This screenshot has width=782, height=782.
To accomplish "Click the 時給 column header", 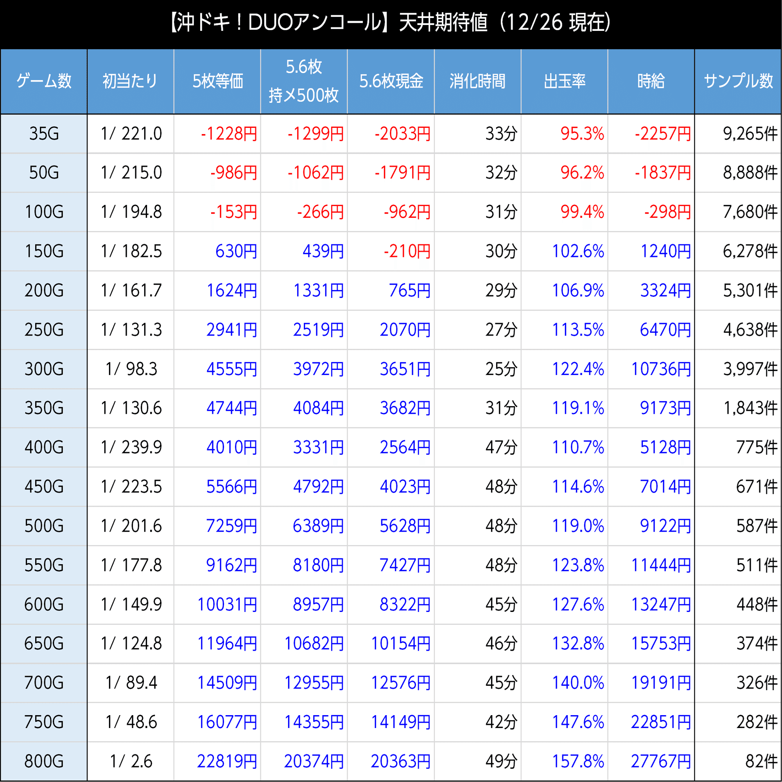I will (x=651, y=81).
